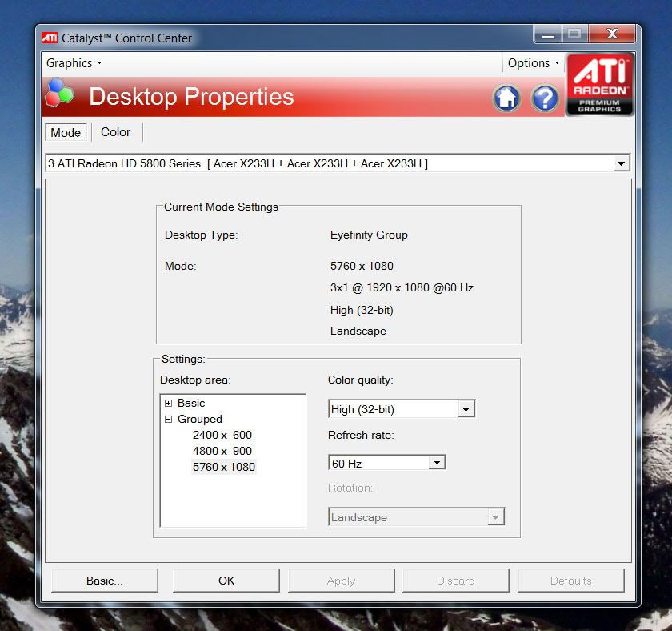Image resolution: width=672 pixels, height=631 pixels.
Task: Click the Catalyst Control Center title text
Action: pos(126,38)
